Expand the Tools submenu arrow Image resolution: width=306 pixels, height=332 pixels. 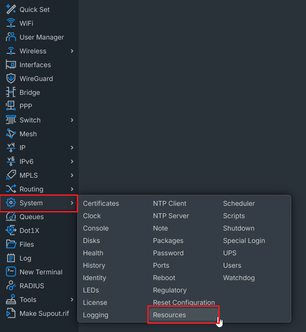point(72,300)
